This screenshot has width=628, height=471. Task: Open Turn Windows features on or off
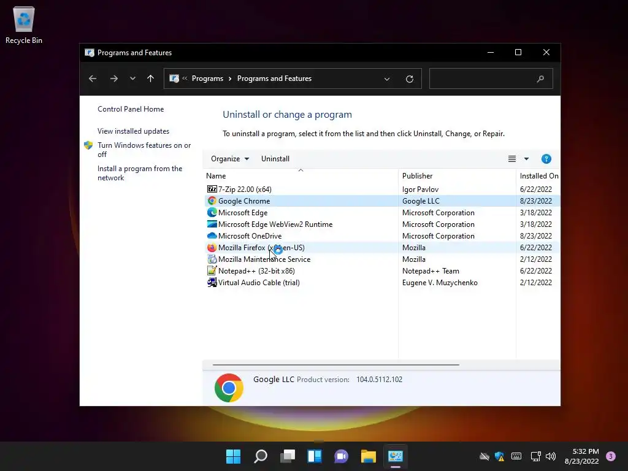tap(144, 150)
